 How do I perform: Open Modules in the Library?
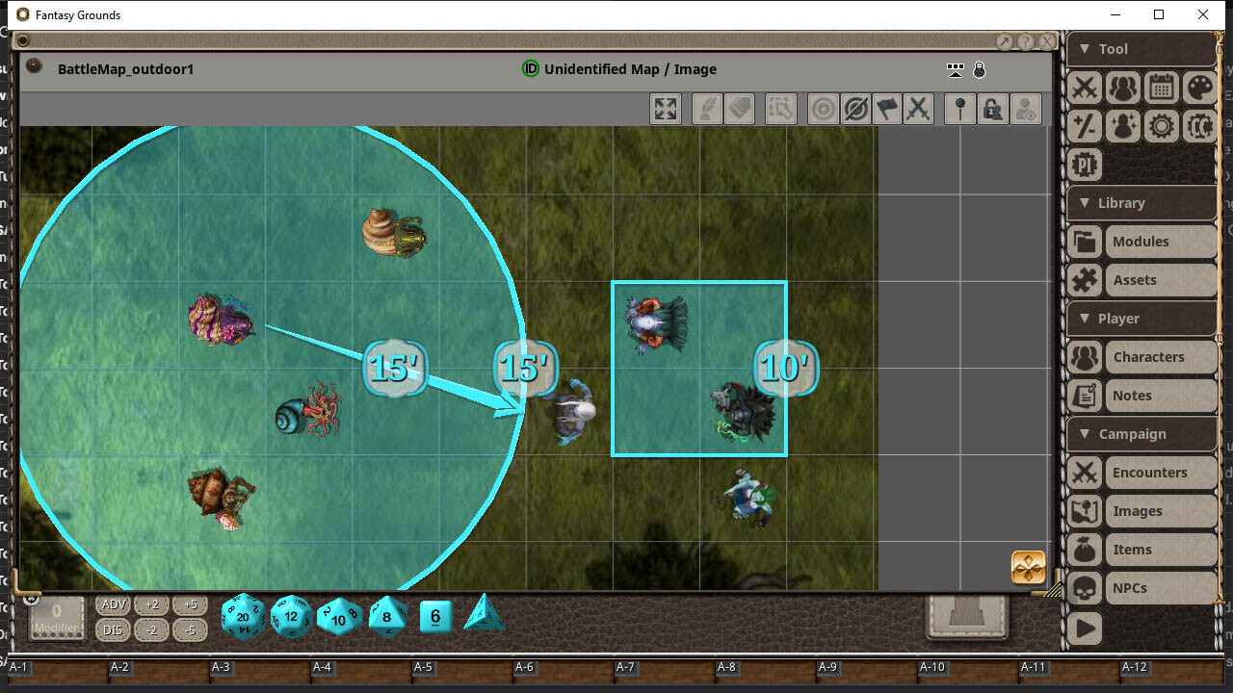point(1161,242)
